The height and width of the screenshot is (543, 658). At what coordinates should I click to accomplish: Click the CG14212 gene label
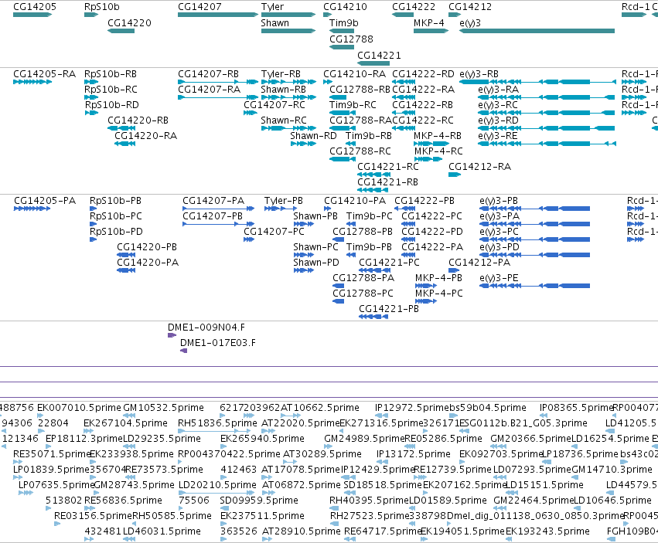tap(470, 7)
